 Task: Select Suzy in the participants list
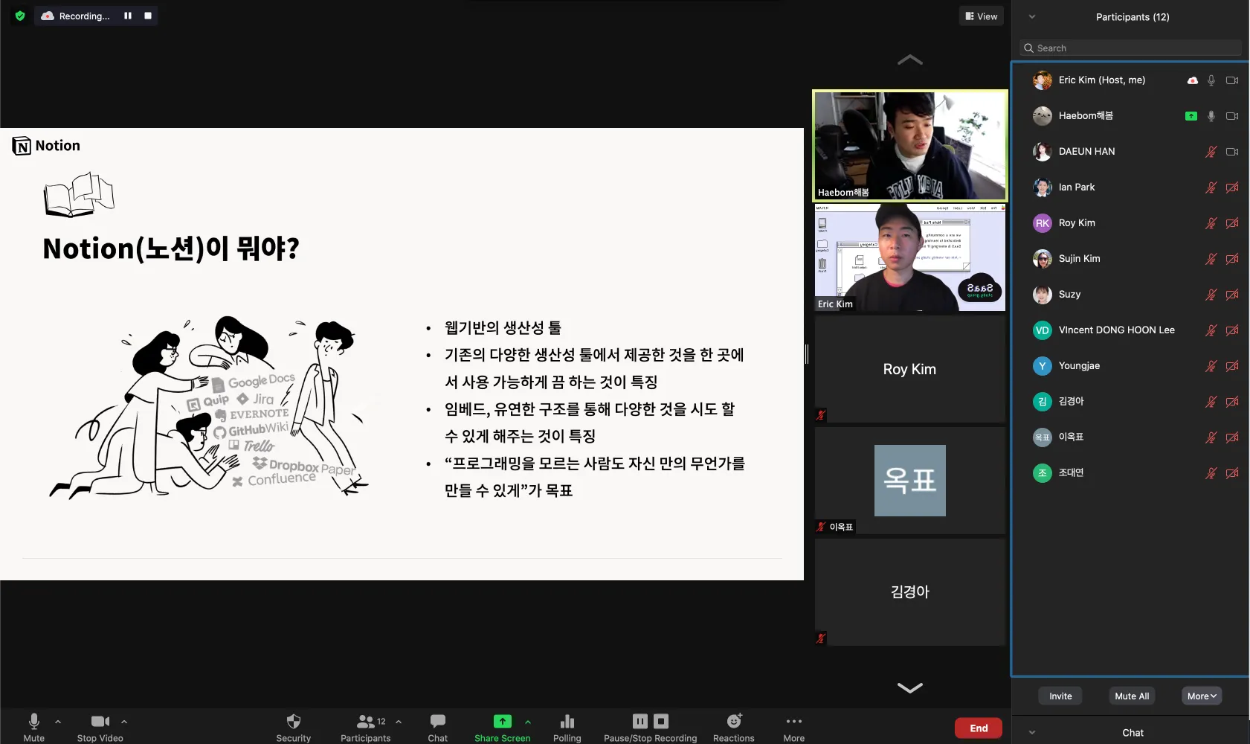click(1130, 295)
